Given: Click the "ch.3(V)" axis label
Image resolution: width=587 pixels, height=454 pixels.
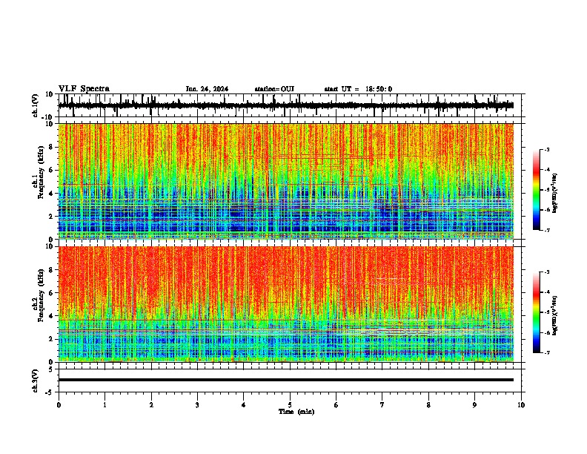Looking at the screenshot, I should pyautogui.click(x=36, y=381).
